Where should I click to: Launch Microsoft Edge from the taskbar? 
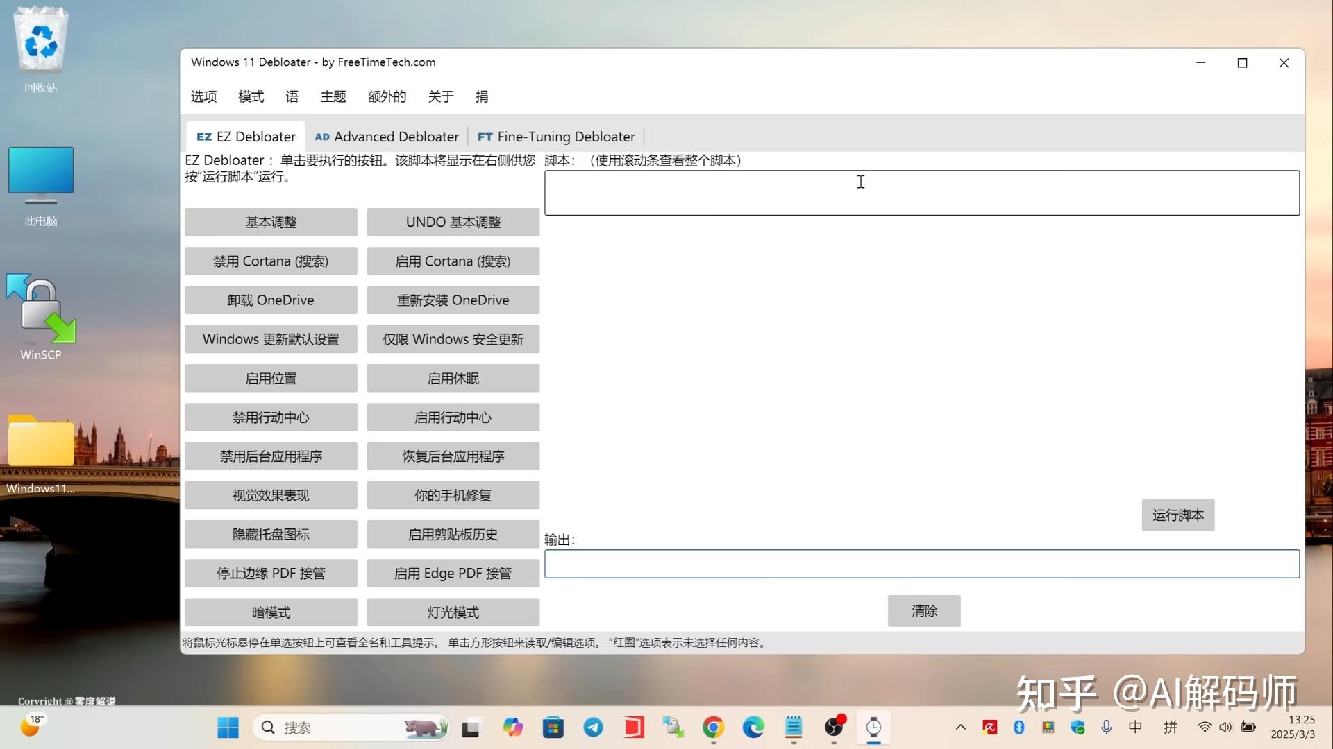(753, 728)
